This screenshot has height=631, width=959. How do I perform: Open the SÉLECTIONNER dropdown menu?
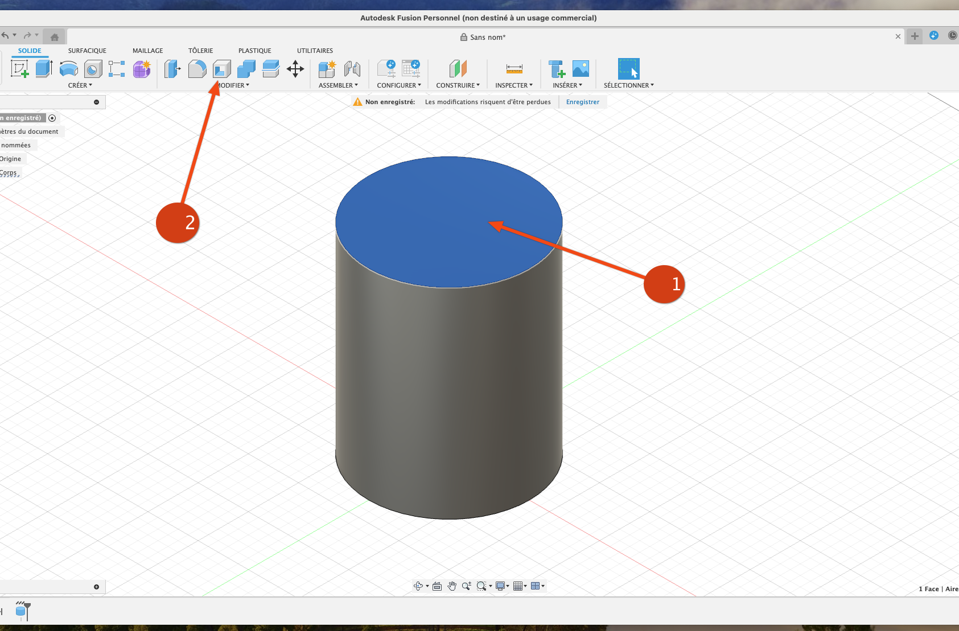(x=629, y=85)
